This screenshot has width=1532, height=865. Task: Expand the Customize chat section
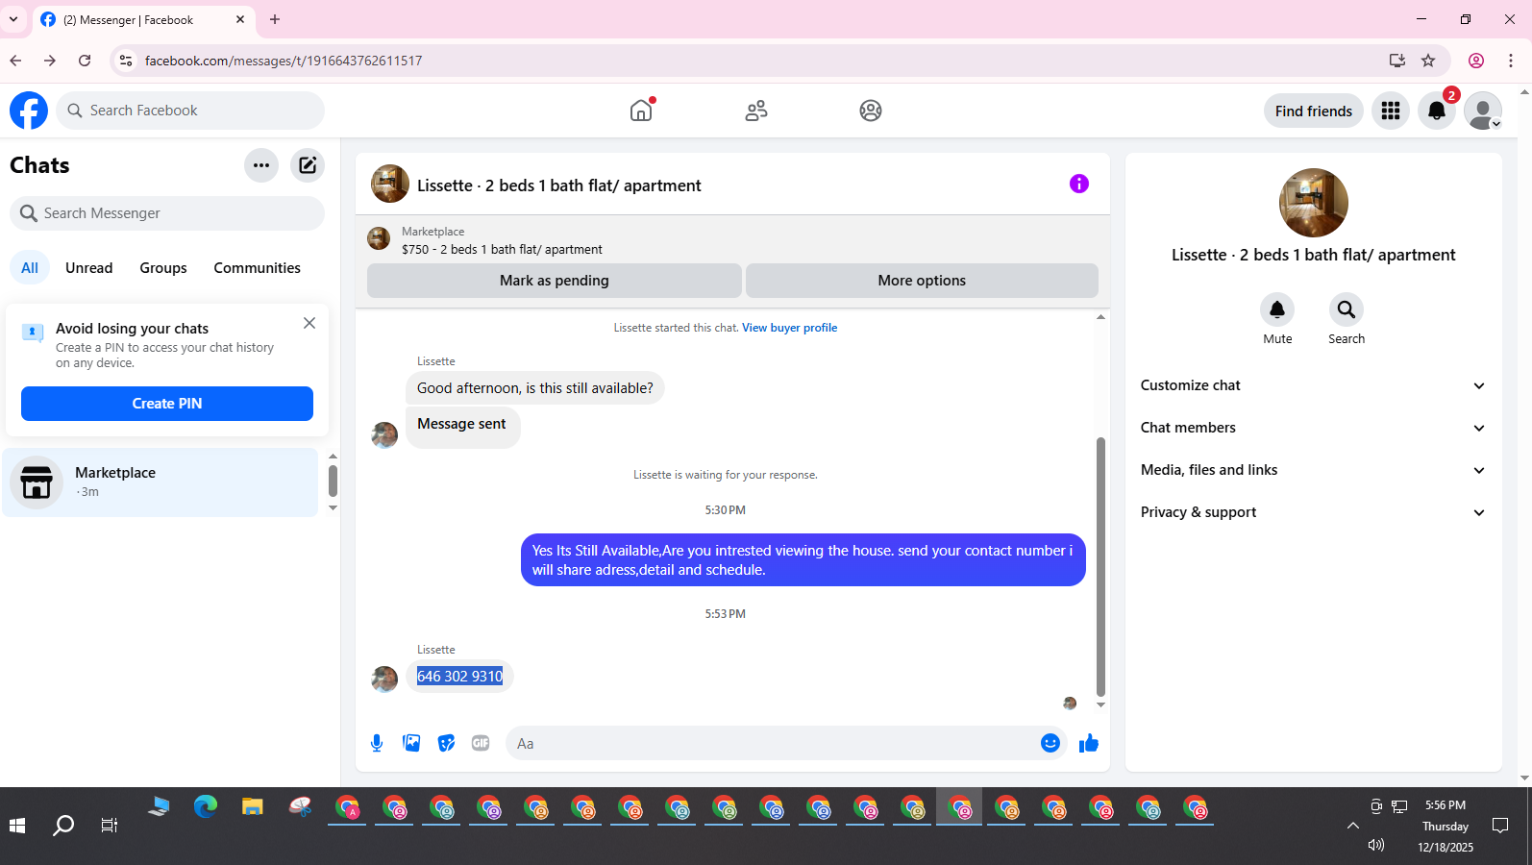(1313, 385)
